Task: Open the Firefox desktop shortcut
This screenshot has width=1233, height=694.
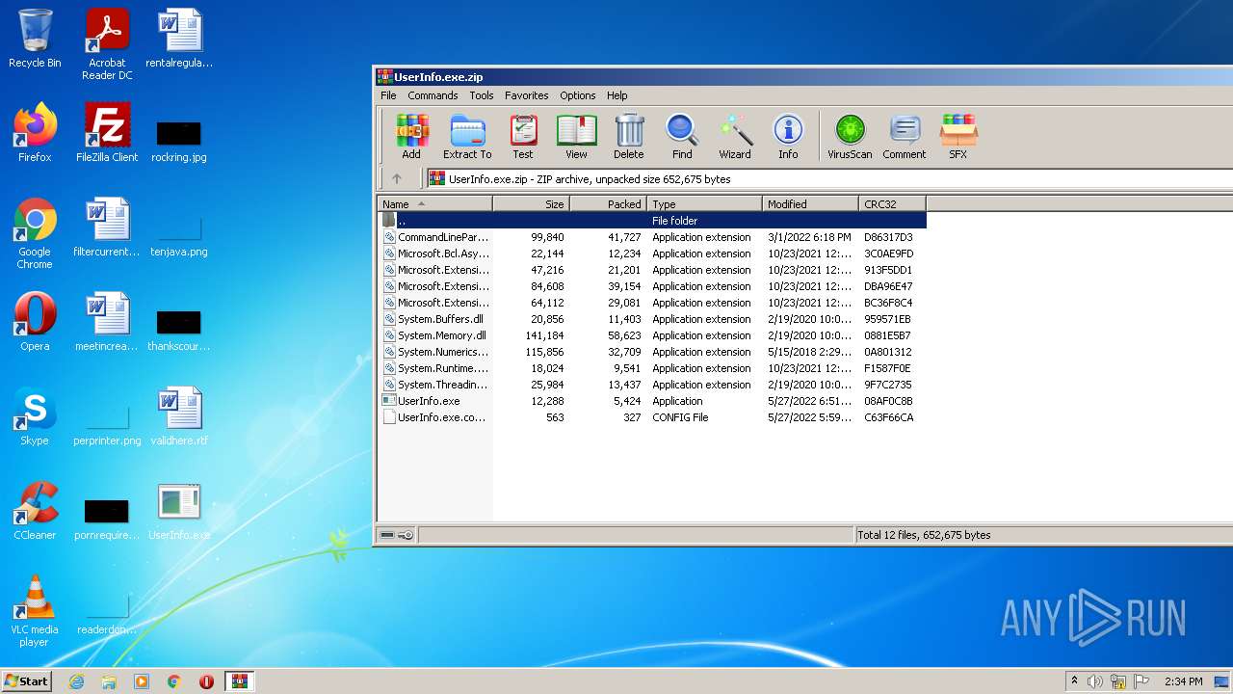Action: [x=35, y=133]
